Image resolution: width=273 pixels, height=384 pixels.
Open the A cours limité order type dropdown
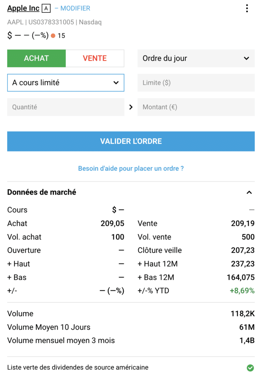[66, 83]
